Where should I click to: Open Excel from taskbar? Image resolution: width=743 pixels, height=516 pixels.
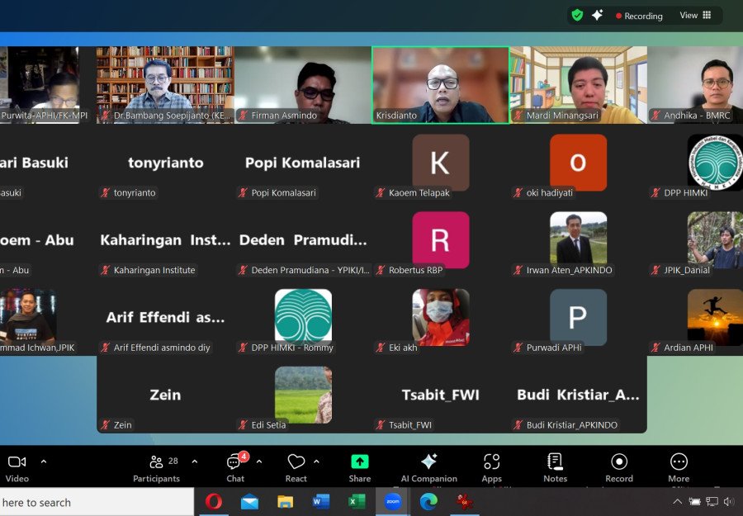coord(357,501)
